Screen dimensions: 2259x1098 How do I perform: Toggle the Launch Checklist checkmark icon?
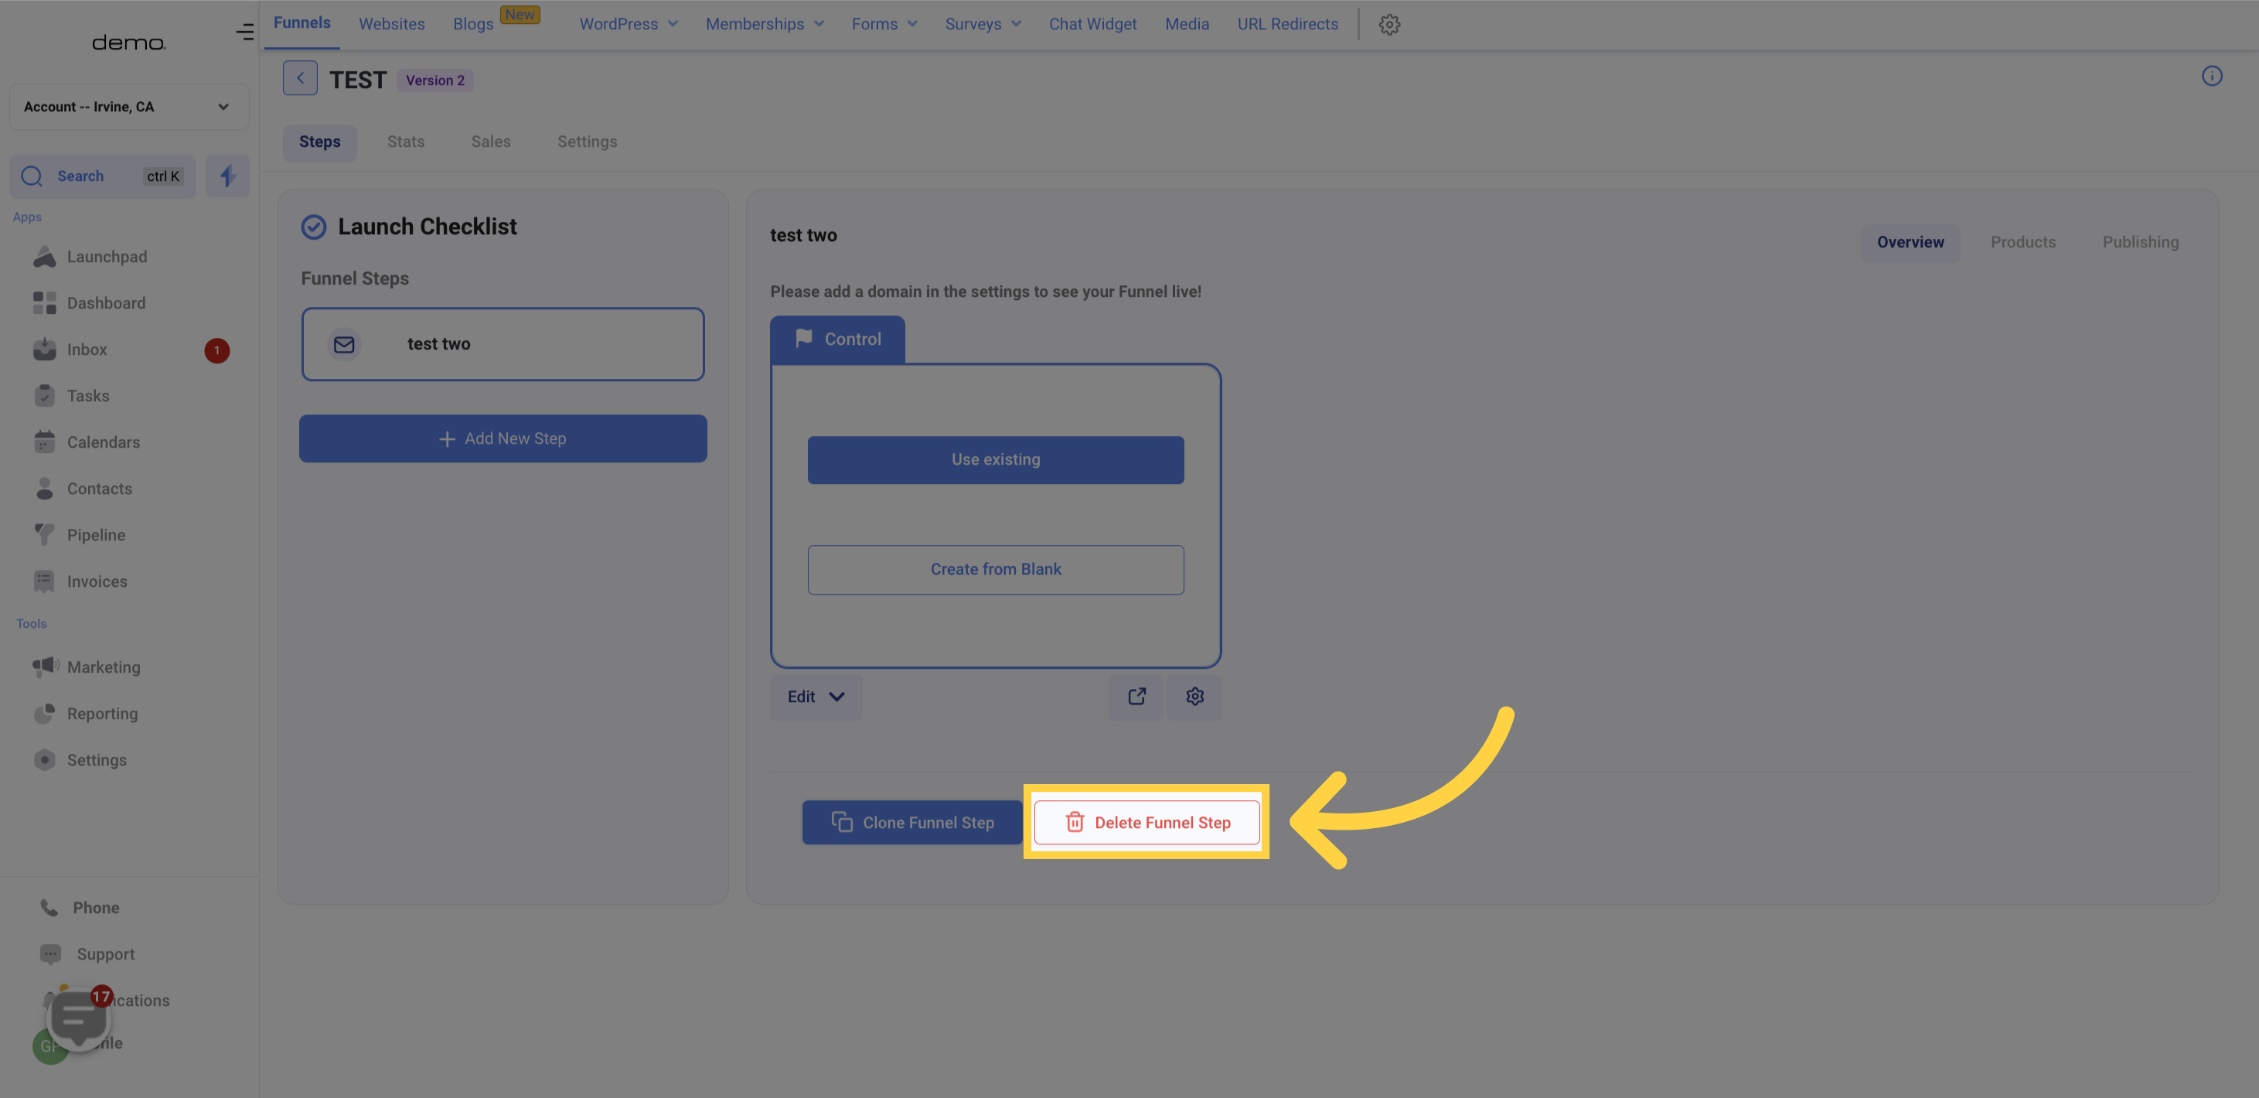312,227
